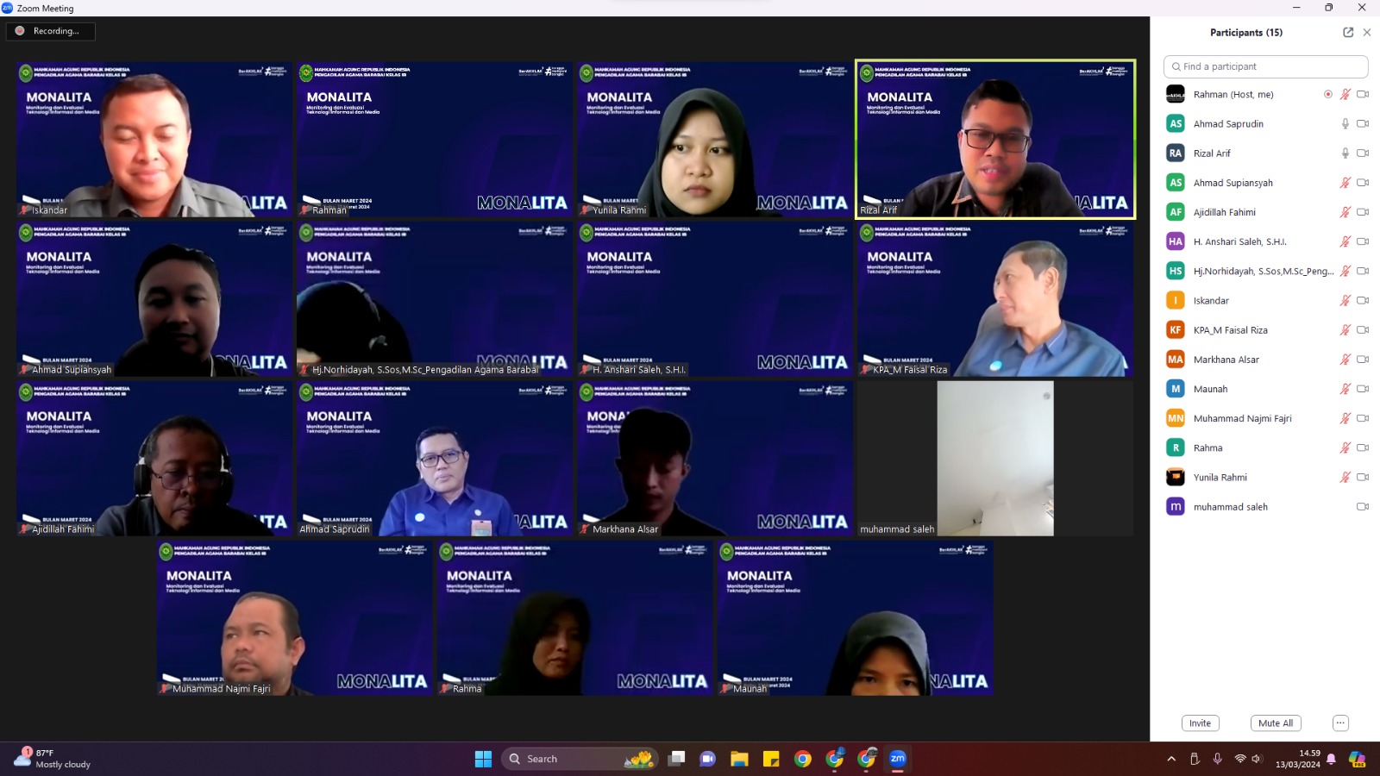Open the Recording status indicator

pyautogui.click(x=50, y=31)
